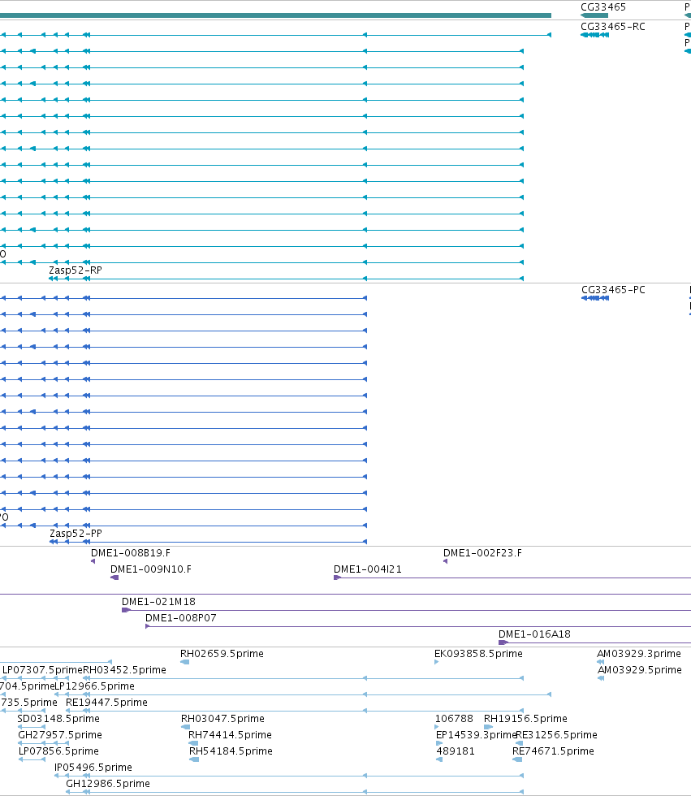Click the Zasp52-PP protein label
691x796 pixels.
click(76, 533)
